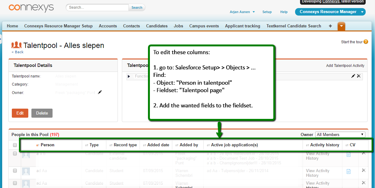375x188 pixels.
Task: Click the (197) pool member count
Action: pos(54,134)
